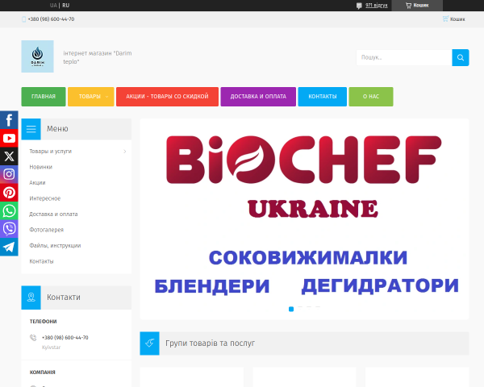Click the store name інтернет магазин Darim teplo
The width and height of the screenshot is (484, 387).
tap(98, 57)
